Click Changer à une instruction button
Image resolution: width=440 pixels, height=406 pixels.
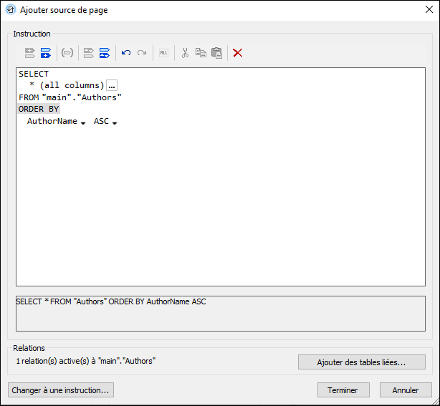point(61,390)
